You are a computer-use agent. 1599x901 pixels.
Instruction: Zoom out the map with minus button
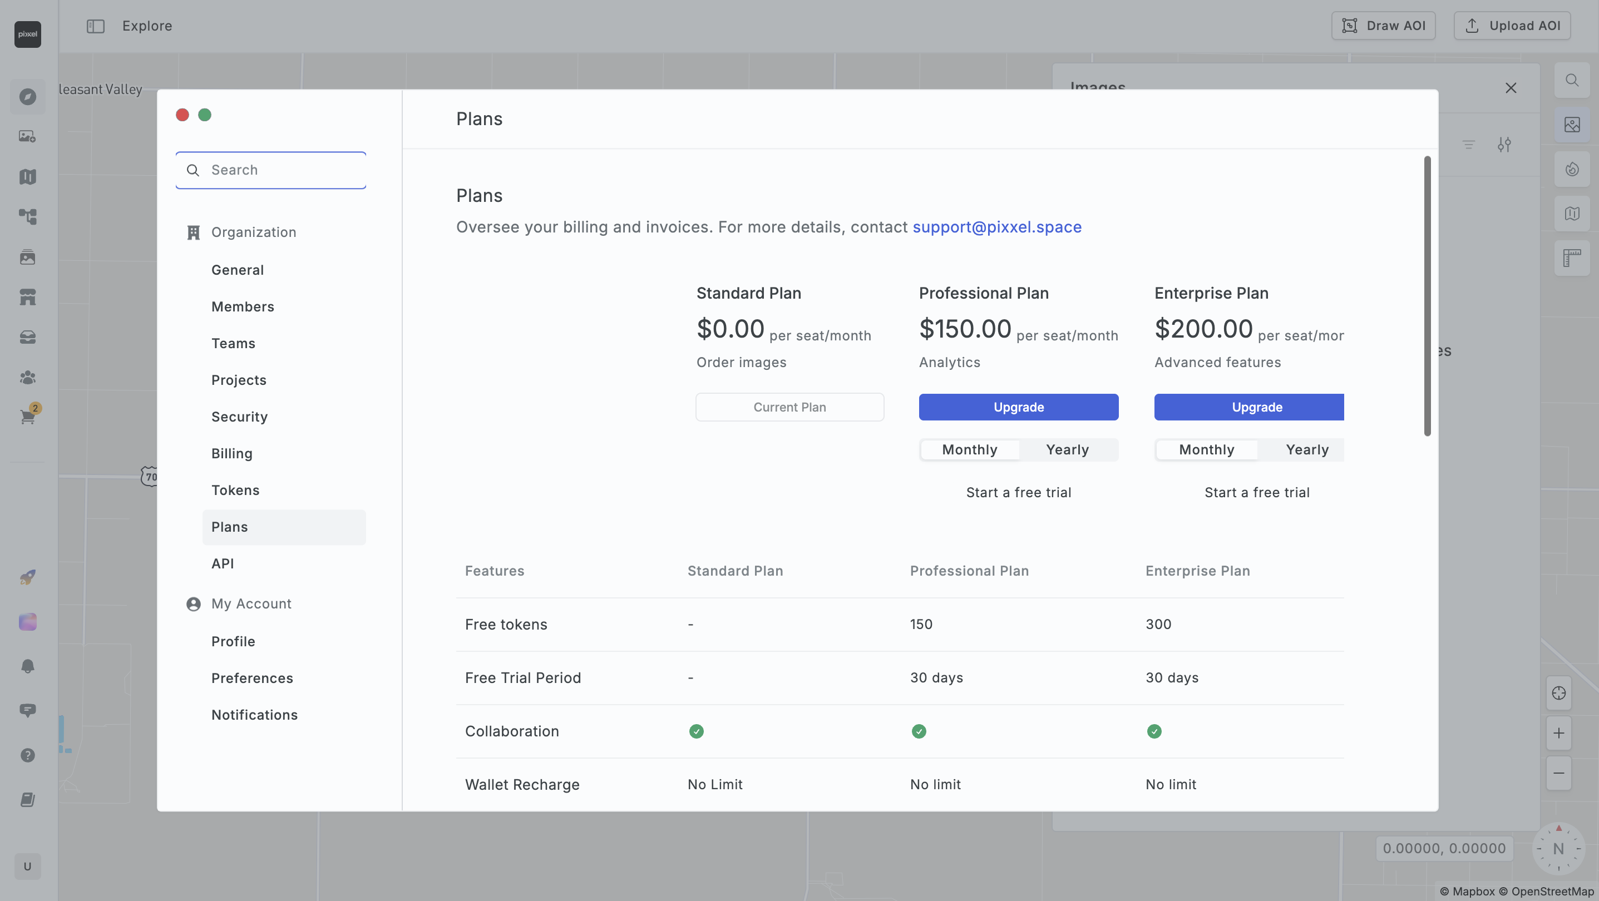(1558, 773)
